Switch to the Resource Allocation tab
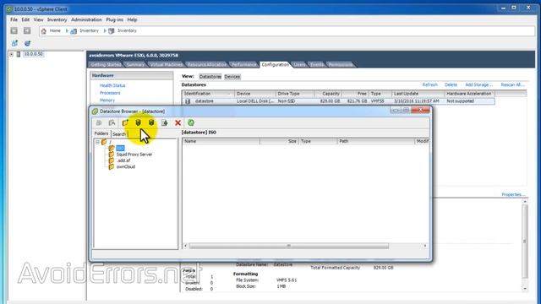Viewport: 541px width, 304px height. click(x=206, y=65)
